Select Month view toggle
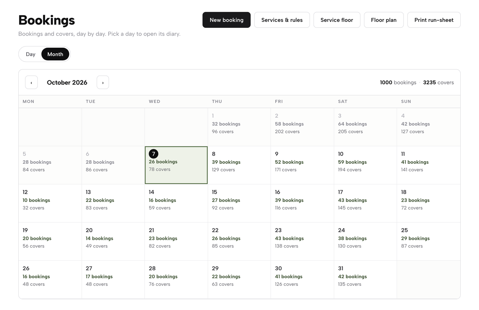 click(55, 54)
